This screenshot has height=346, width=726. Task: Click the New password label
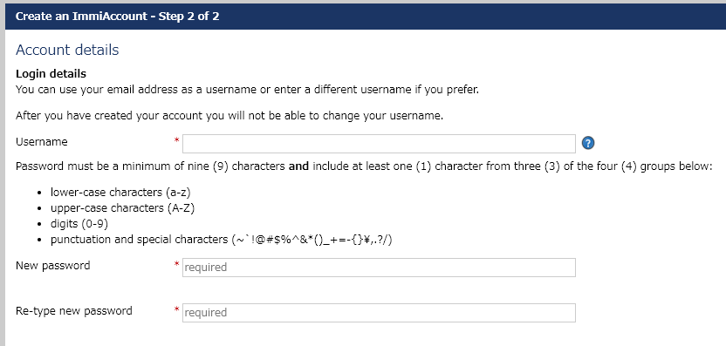52,266
